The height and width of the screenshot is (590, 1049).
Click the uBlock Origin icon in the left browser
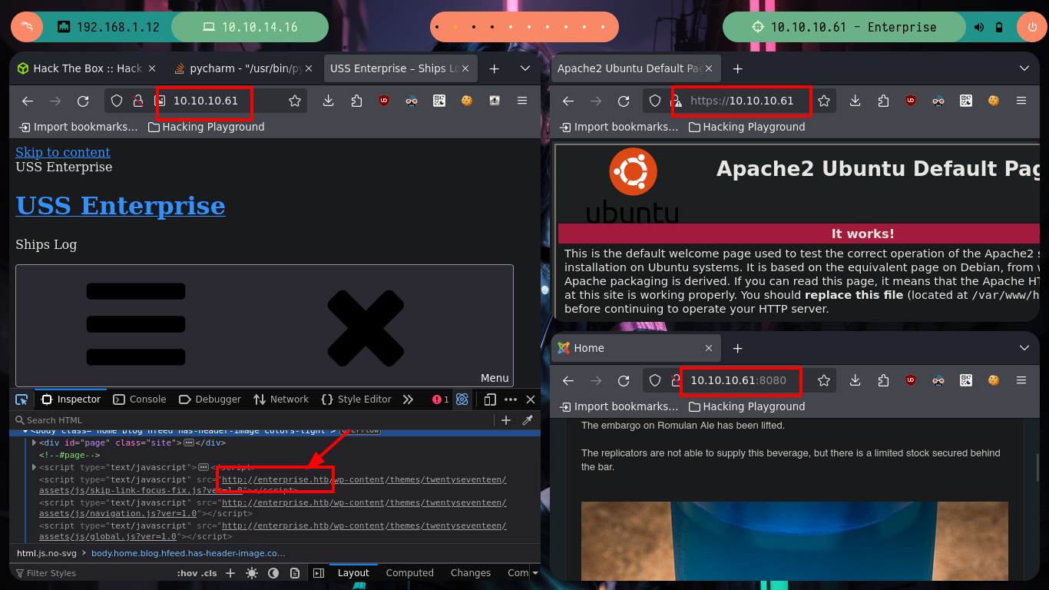point(383,101)
